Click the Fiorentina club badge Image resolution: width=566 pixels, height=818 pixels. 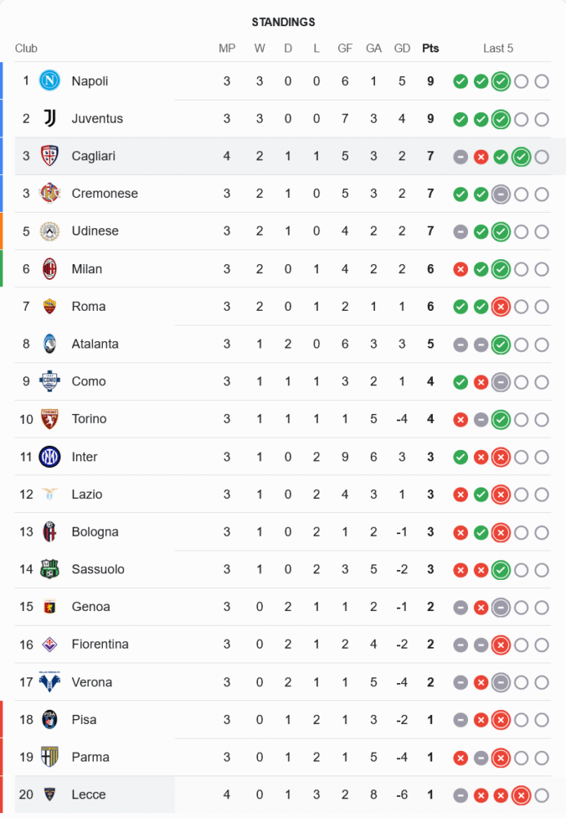click(x=50, y=645)
